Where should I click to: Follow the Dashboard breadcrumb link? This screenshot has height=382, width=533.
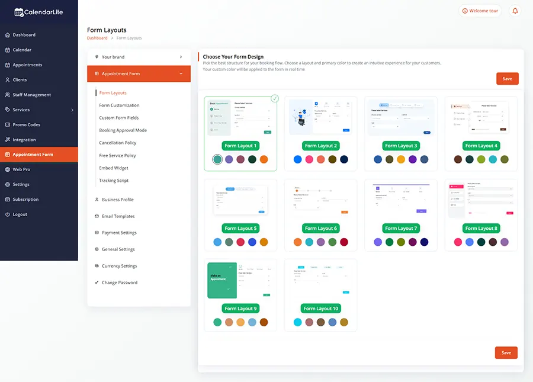pos(97,38)
